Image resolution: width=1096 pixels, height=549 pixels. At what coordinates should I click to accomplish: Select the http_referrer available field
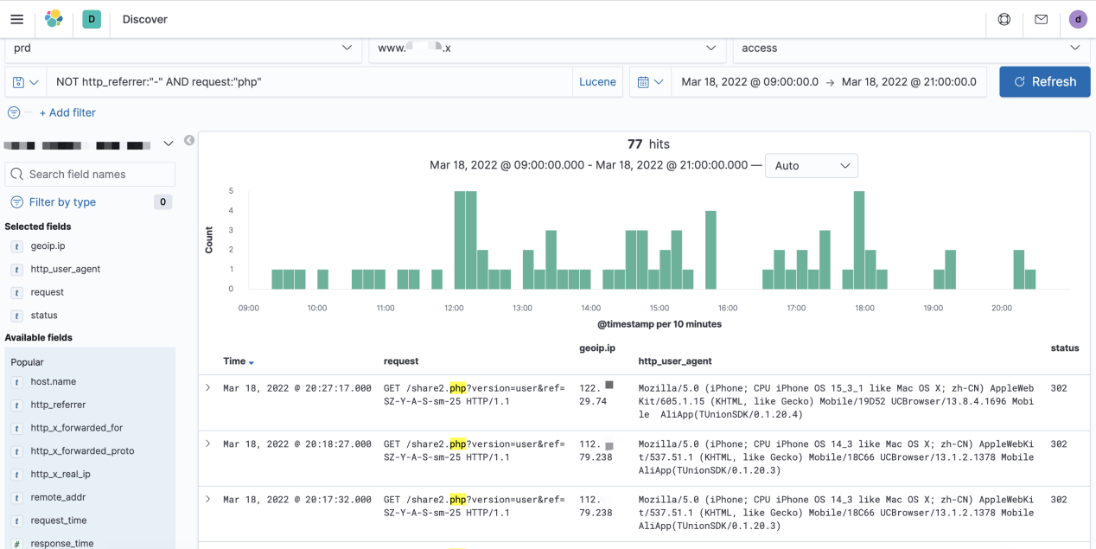[x=58, y=405]
